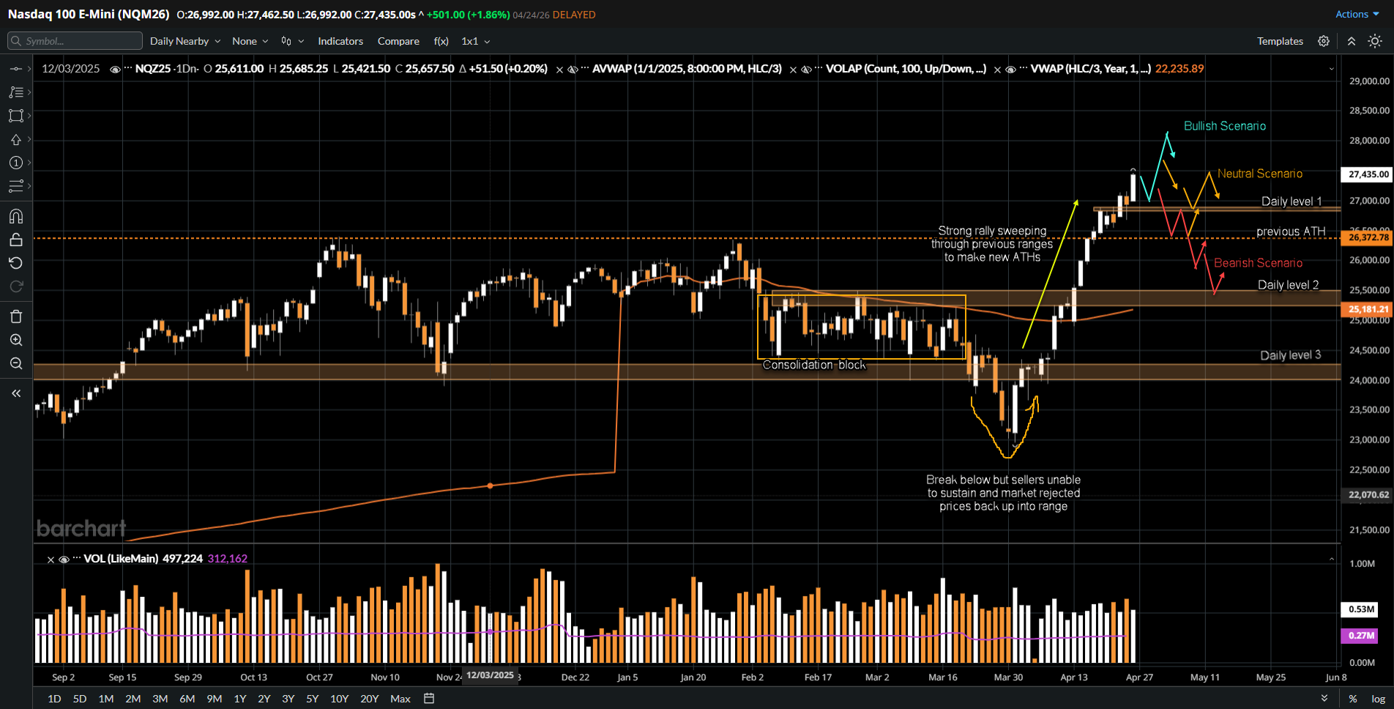1394x709 pixels.
Task: Set chart range to 1D
Action: 54,699
